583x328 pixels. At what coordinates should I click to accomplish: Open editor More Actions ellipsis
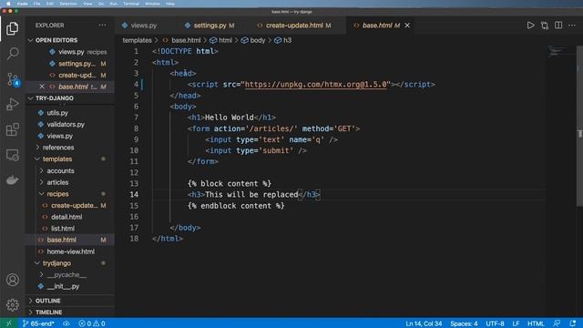[x=572, y=26]
